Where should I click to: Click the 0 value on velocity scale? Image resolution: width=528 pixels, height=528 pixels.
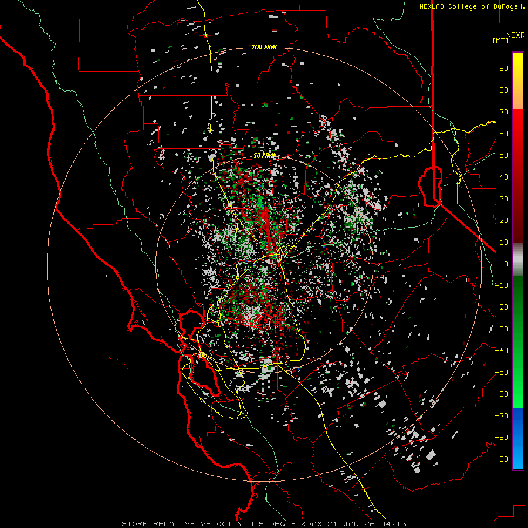click(x=506, y=263)
